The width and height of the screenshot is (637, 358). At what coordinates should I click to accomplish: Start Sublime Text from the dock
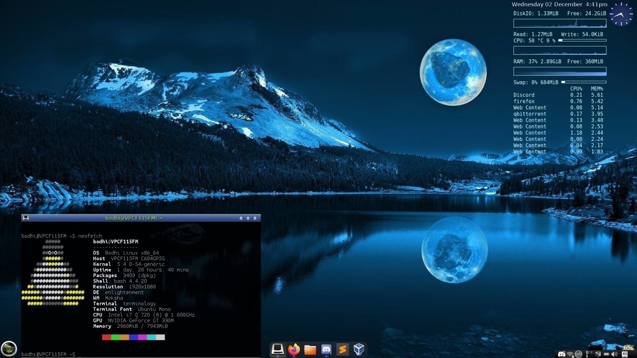343,349
